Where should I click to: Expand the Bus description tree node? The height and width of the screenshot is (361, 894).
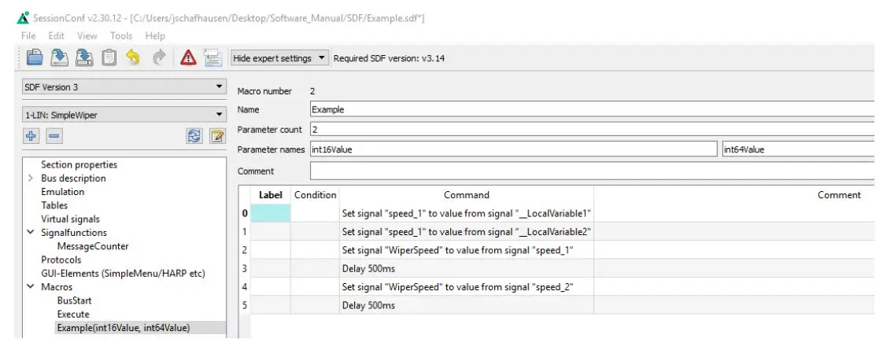(30, 179)
